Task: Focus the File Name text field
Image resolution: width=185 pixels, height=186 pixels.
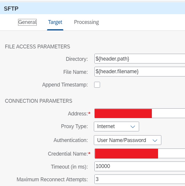Action: [139, 71]
